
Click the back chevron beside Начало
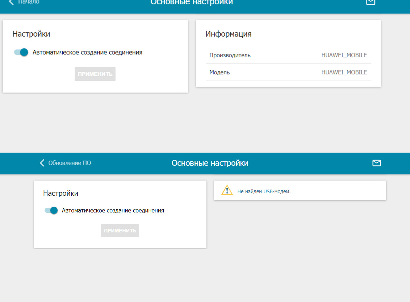(x=11, y=2)
